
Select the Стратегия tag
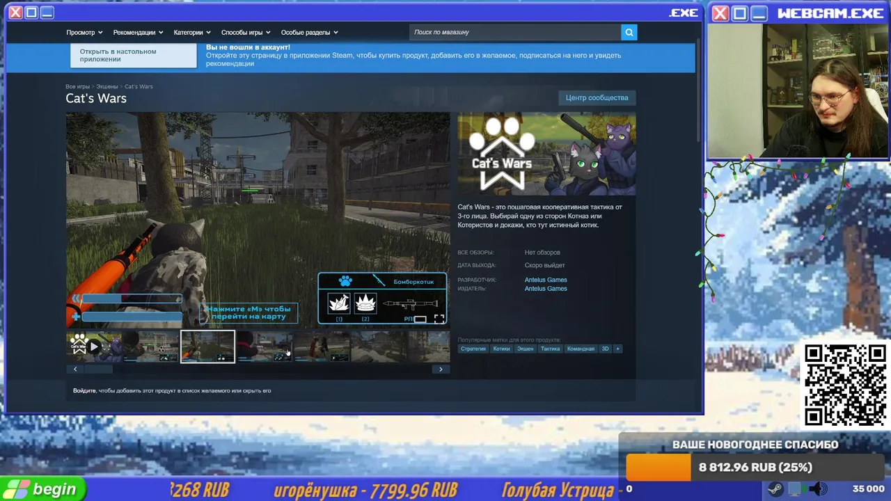pyautogui.click(x=473, y=349)
